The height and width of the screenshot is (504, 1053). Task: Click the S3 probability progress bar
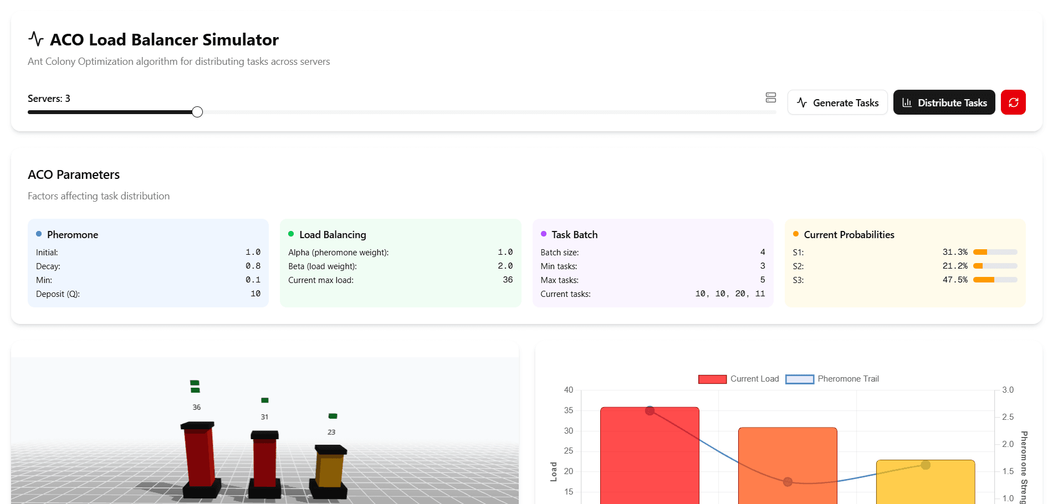(995, 280)
